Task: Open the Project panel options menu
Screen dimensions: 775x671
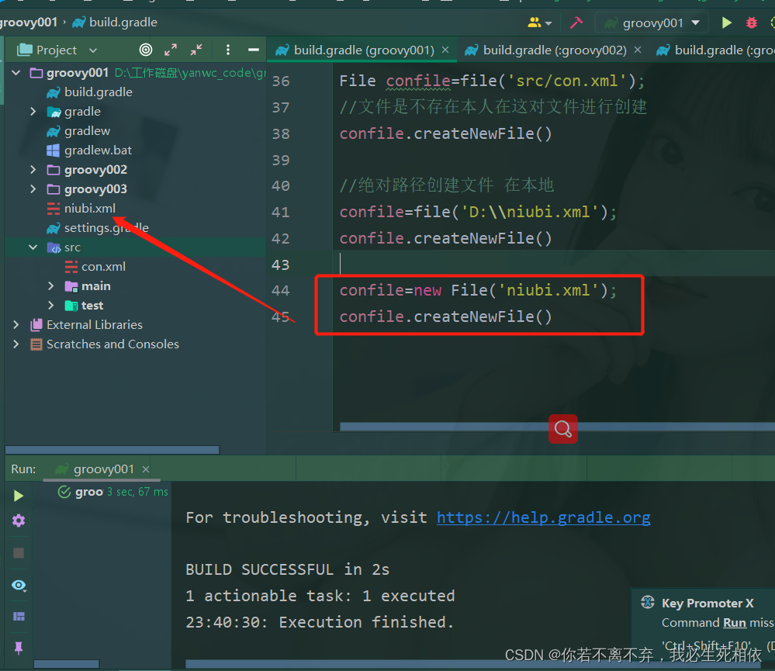Action: tap(227, 50)
